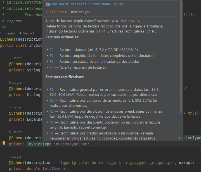Image resolution: width=201 pixels, height=172 pixels.
Task: Open the R2 concurso de acreedores link
Action: tap(51, 100)
